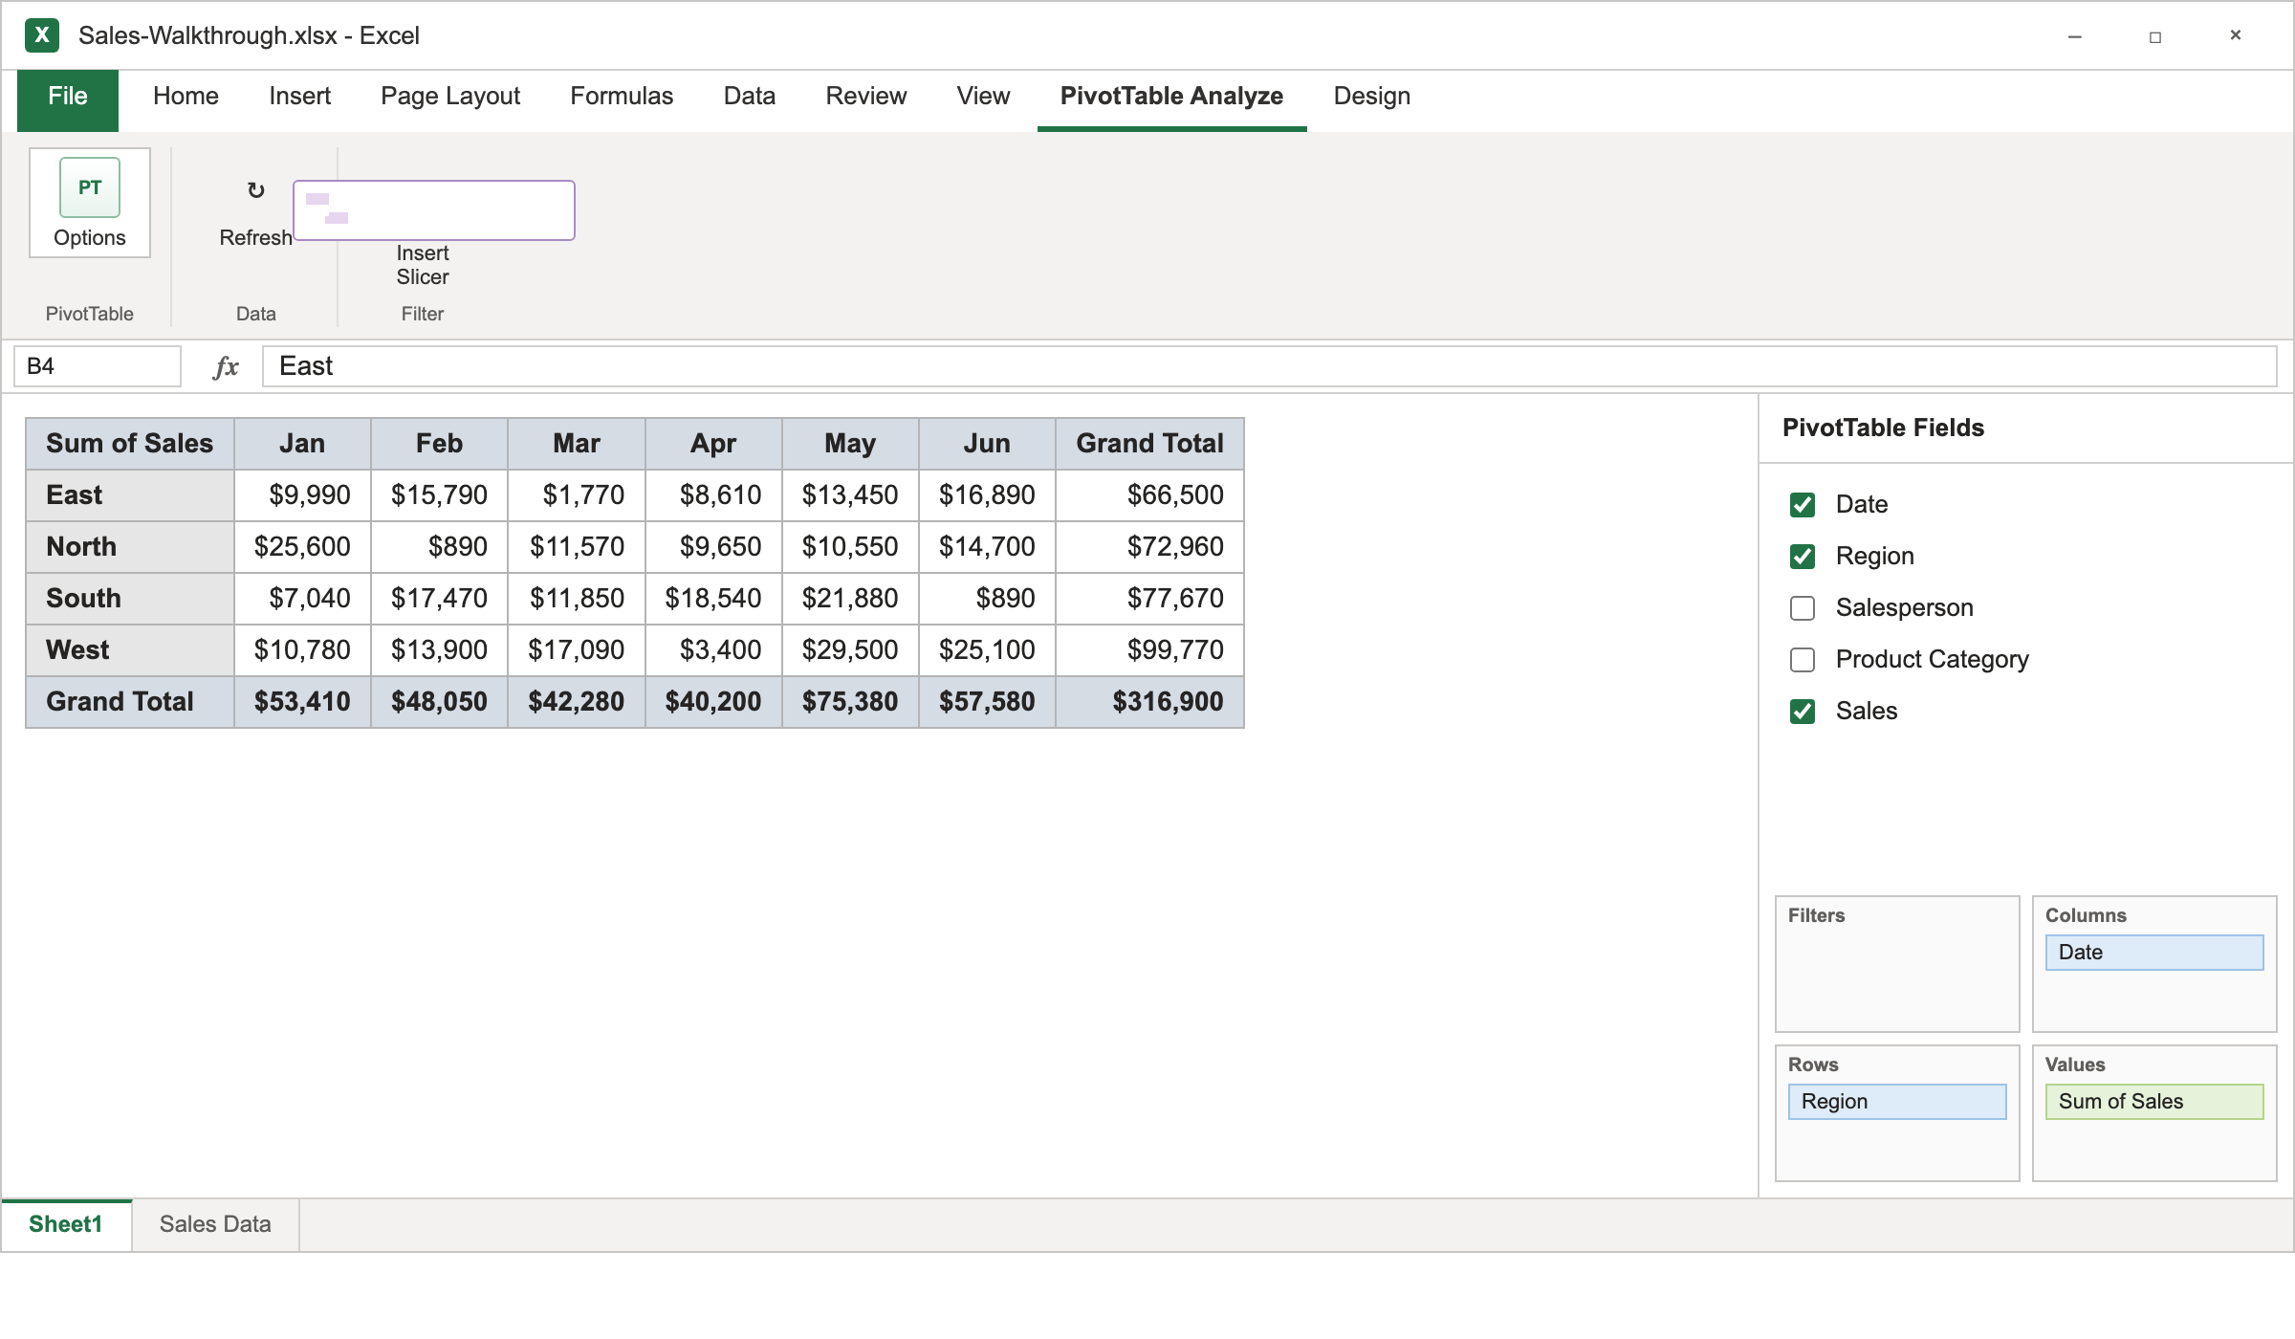Select the South row label cell
2295x1339 pixels.
tap(130, 599)
